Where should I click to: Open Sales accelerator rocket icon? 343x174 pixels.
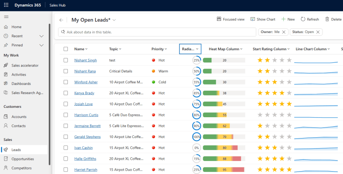(x=6, y=65)
